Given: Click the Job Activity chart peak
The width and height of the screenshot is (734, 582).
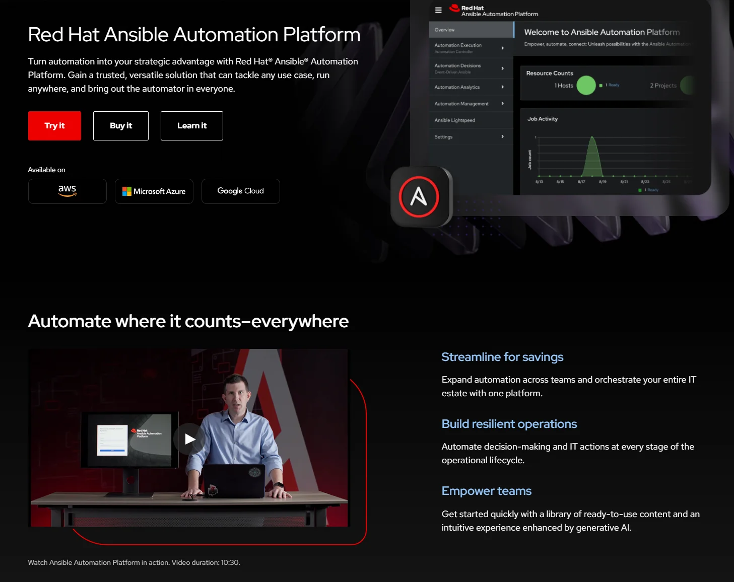Looking at the screenshot, I should tap(592, 138).
